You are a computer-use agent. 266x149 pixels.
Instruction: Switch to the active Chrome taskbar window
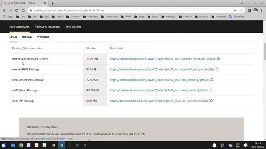click(x=62, y=145)
